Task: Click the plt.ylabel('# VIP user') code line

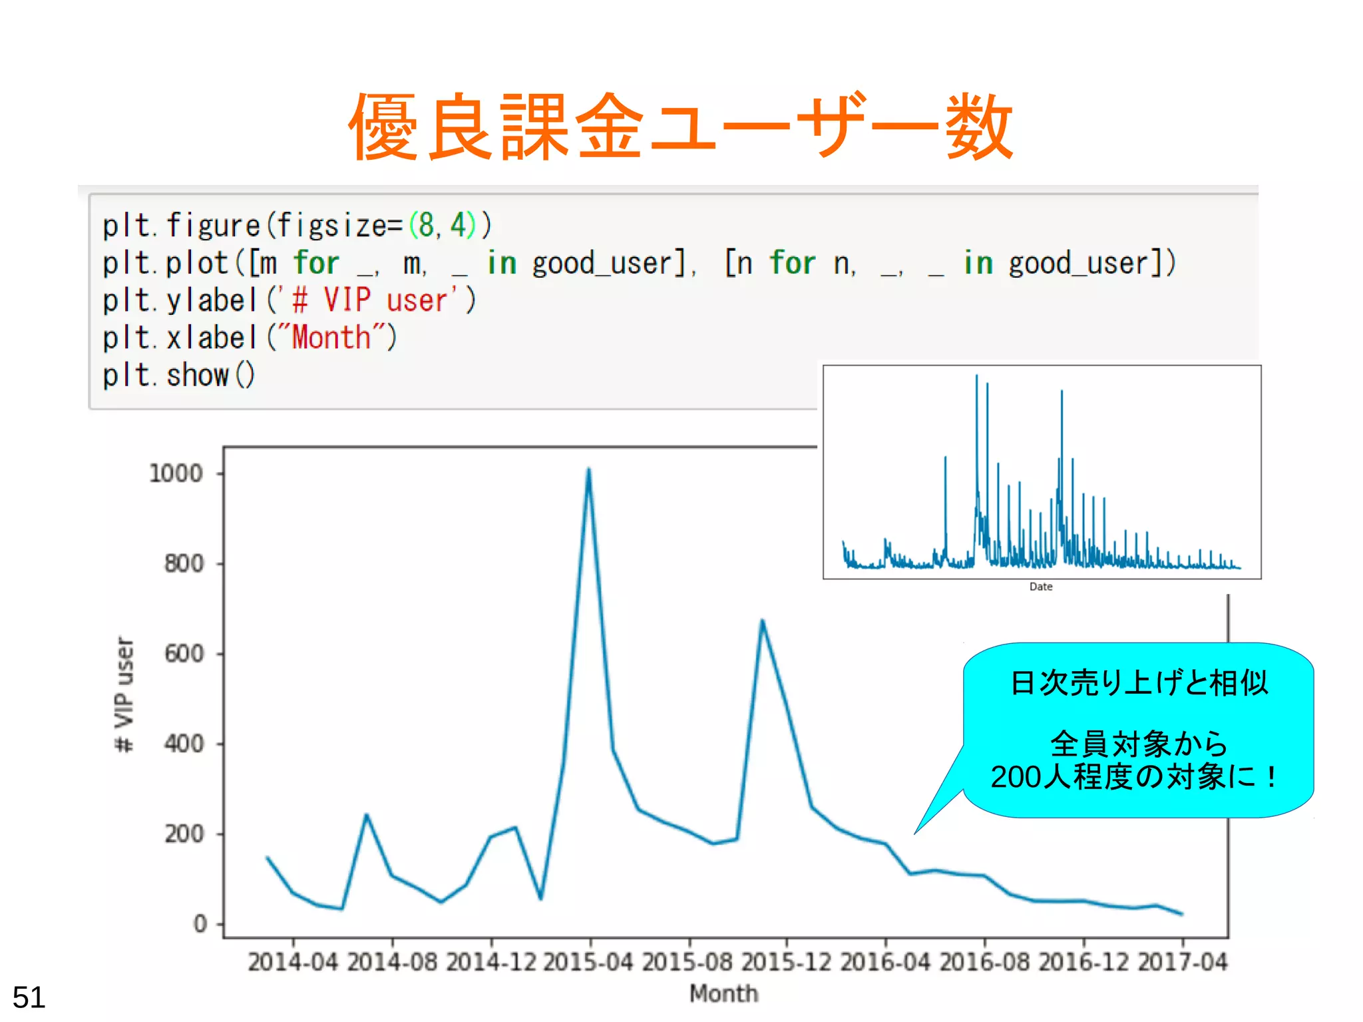Action: coord(290,300)
